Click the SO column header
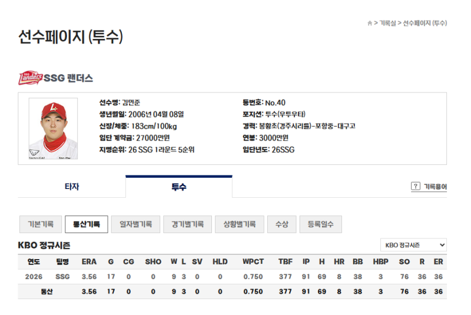The image size is (471, 315). (404, 262)
